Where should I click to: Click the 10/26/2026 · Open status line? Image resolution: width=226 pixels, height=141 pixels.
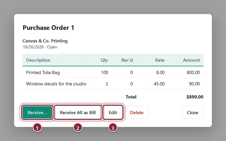(x=40, y=47)
